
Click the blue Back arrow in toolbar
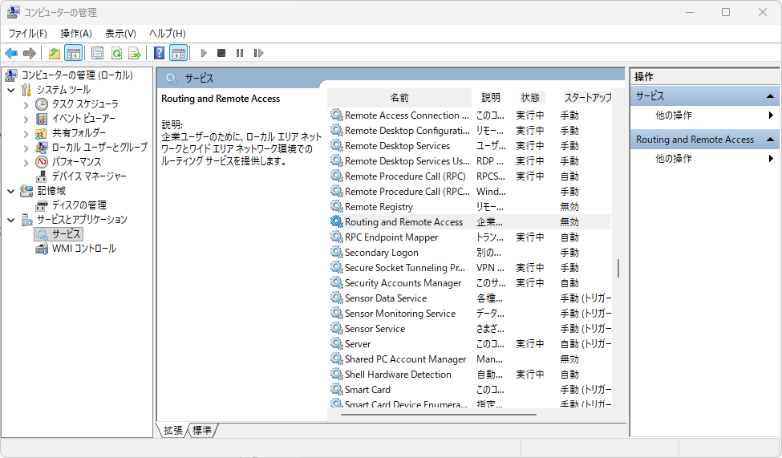(11, 53)
